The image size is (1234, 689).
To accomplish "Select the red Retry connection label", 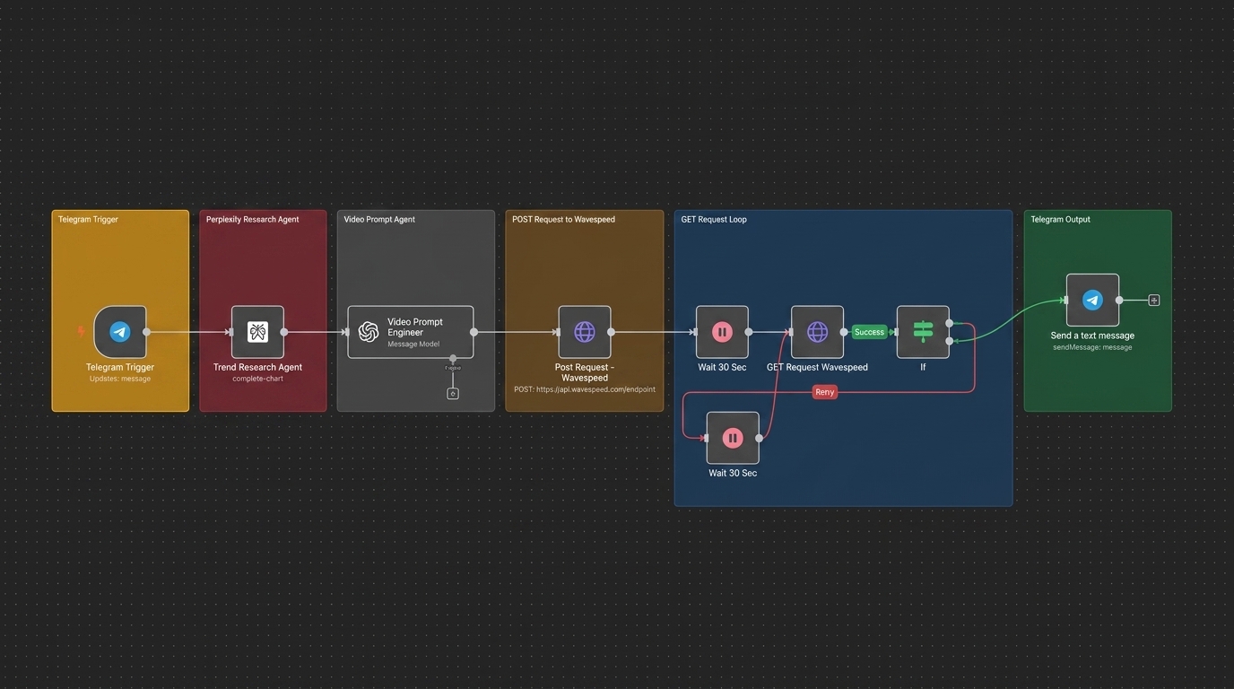I will click(825, 392).
